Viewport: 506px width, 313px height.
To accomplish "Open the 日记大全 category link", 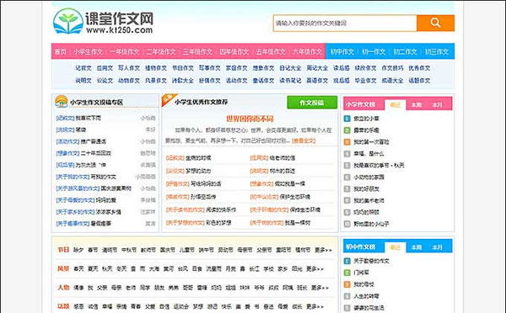I will [x=290, y=68].
